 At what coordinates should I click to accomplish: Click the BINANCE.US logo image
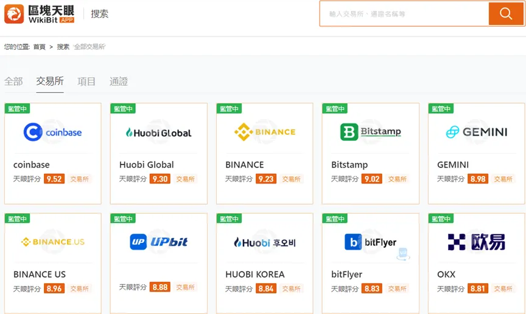tap(53, 242)
